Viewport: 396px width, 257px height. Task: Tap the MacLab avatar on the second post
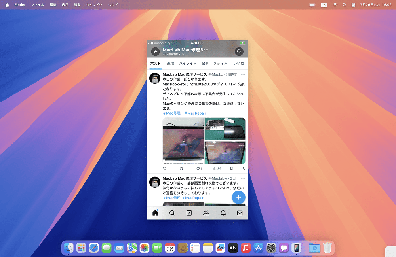(x=155, y=182)
